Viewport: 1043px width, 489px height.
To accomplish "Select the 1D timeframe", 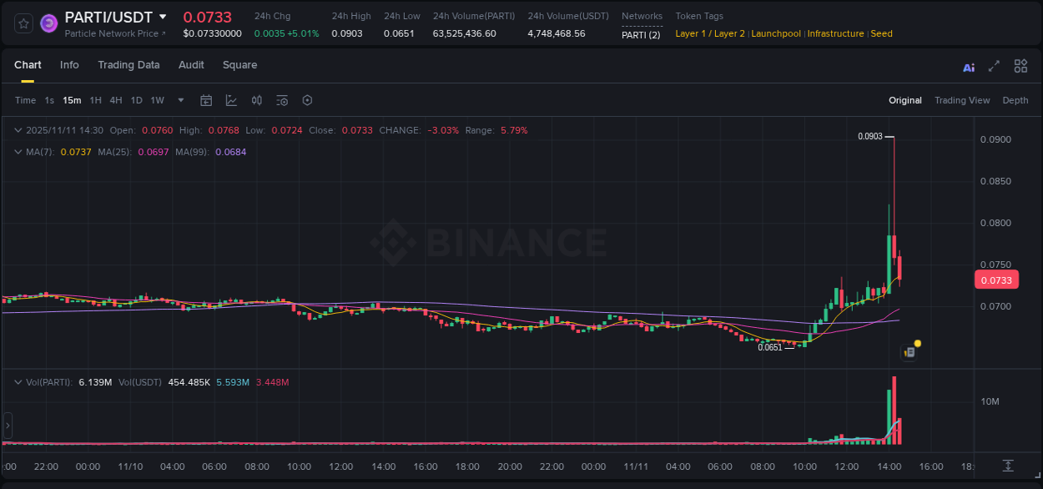I will click(135, 100).
